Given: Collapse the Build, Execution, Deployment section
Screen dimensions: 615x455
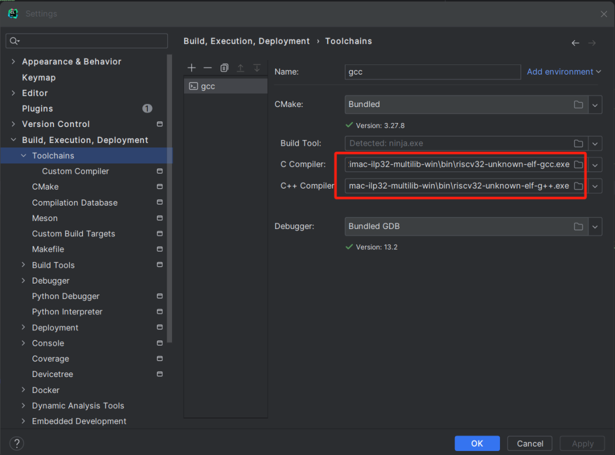Looking at the screenshot, I should pos(13,140).
